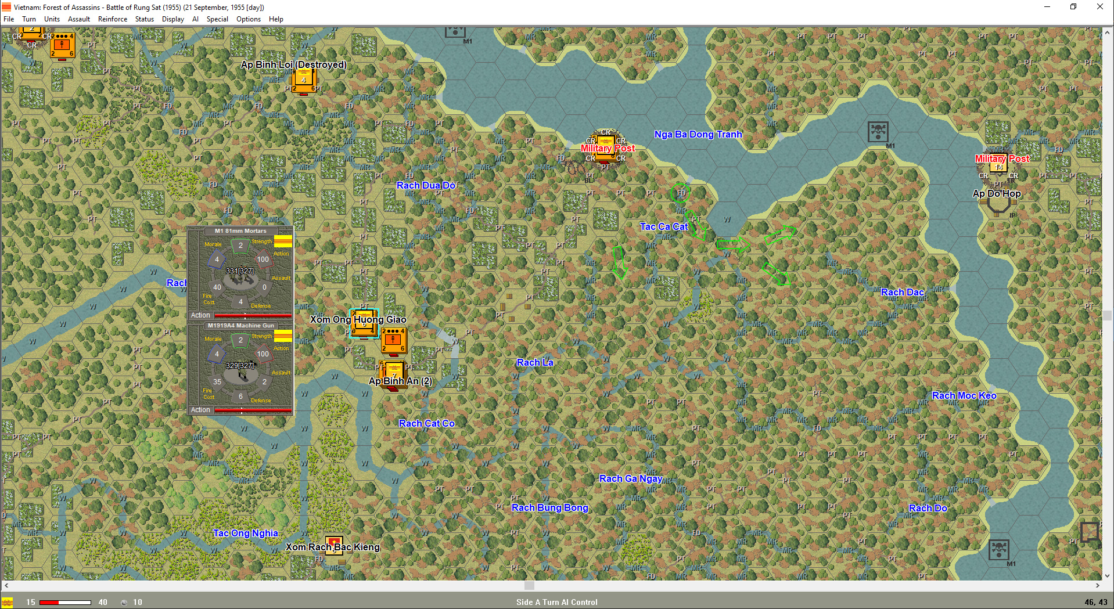Click the M1919A4 Machine Gun title bar
This screenshot has height=609, width=1114.
point(240,326)
